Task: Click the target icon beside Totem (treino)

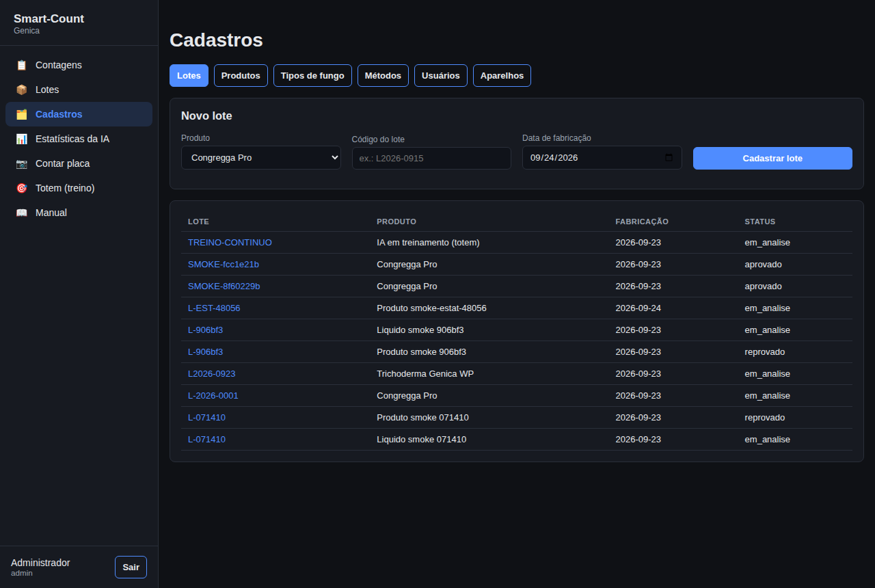Action: [22, 188]
